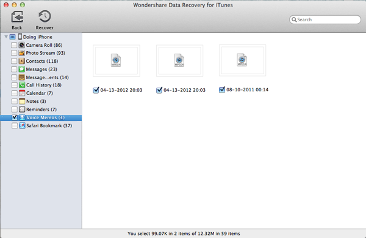366x238 pixels.
Task: Select Camera Roll (86) label
Action: (44, 45)
